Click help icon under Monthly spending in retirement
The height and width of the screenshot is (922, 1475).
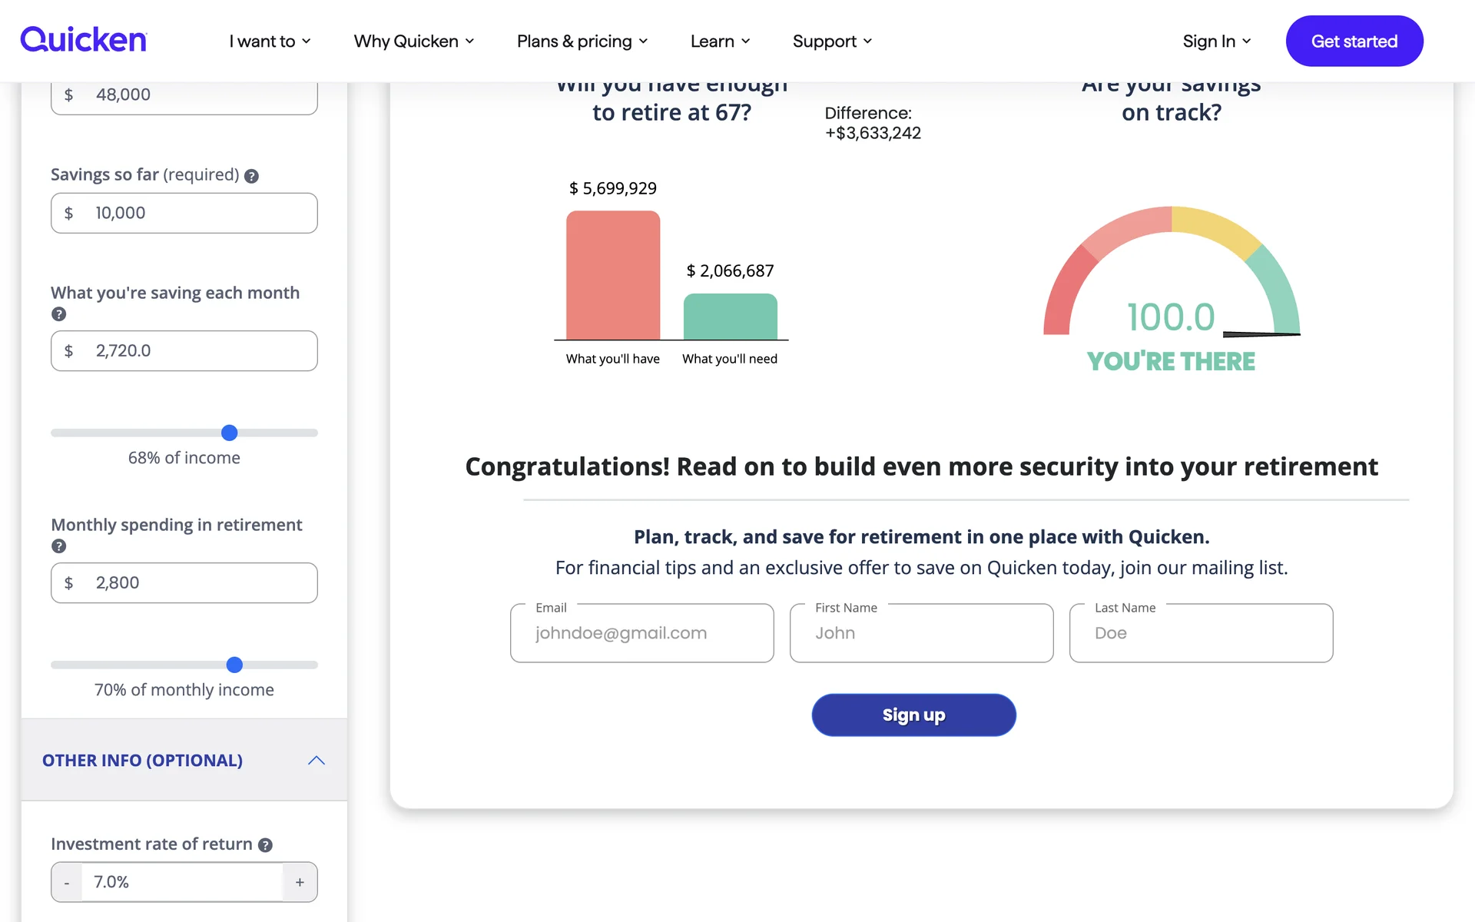(58, 546)
